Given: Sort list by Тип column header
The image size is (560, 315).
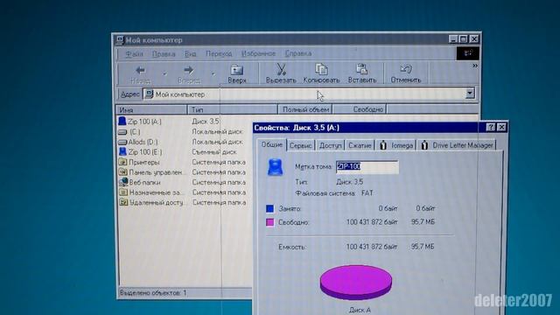Looking at the screenshot, I should pyautogui.click(x=233, y=109).
